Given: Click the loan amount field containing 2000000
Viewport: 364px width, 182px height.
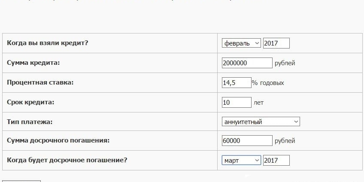Looking at the screenshot, I should pyautogui.click(x=247, y=63).
